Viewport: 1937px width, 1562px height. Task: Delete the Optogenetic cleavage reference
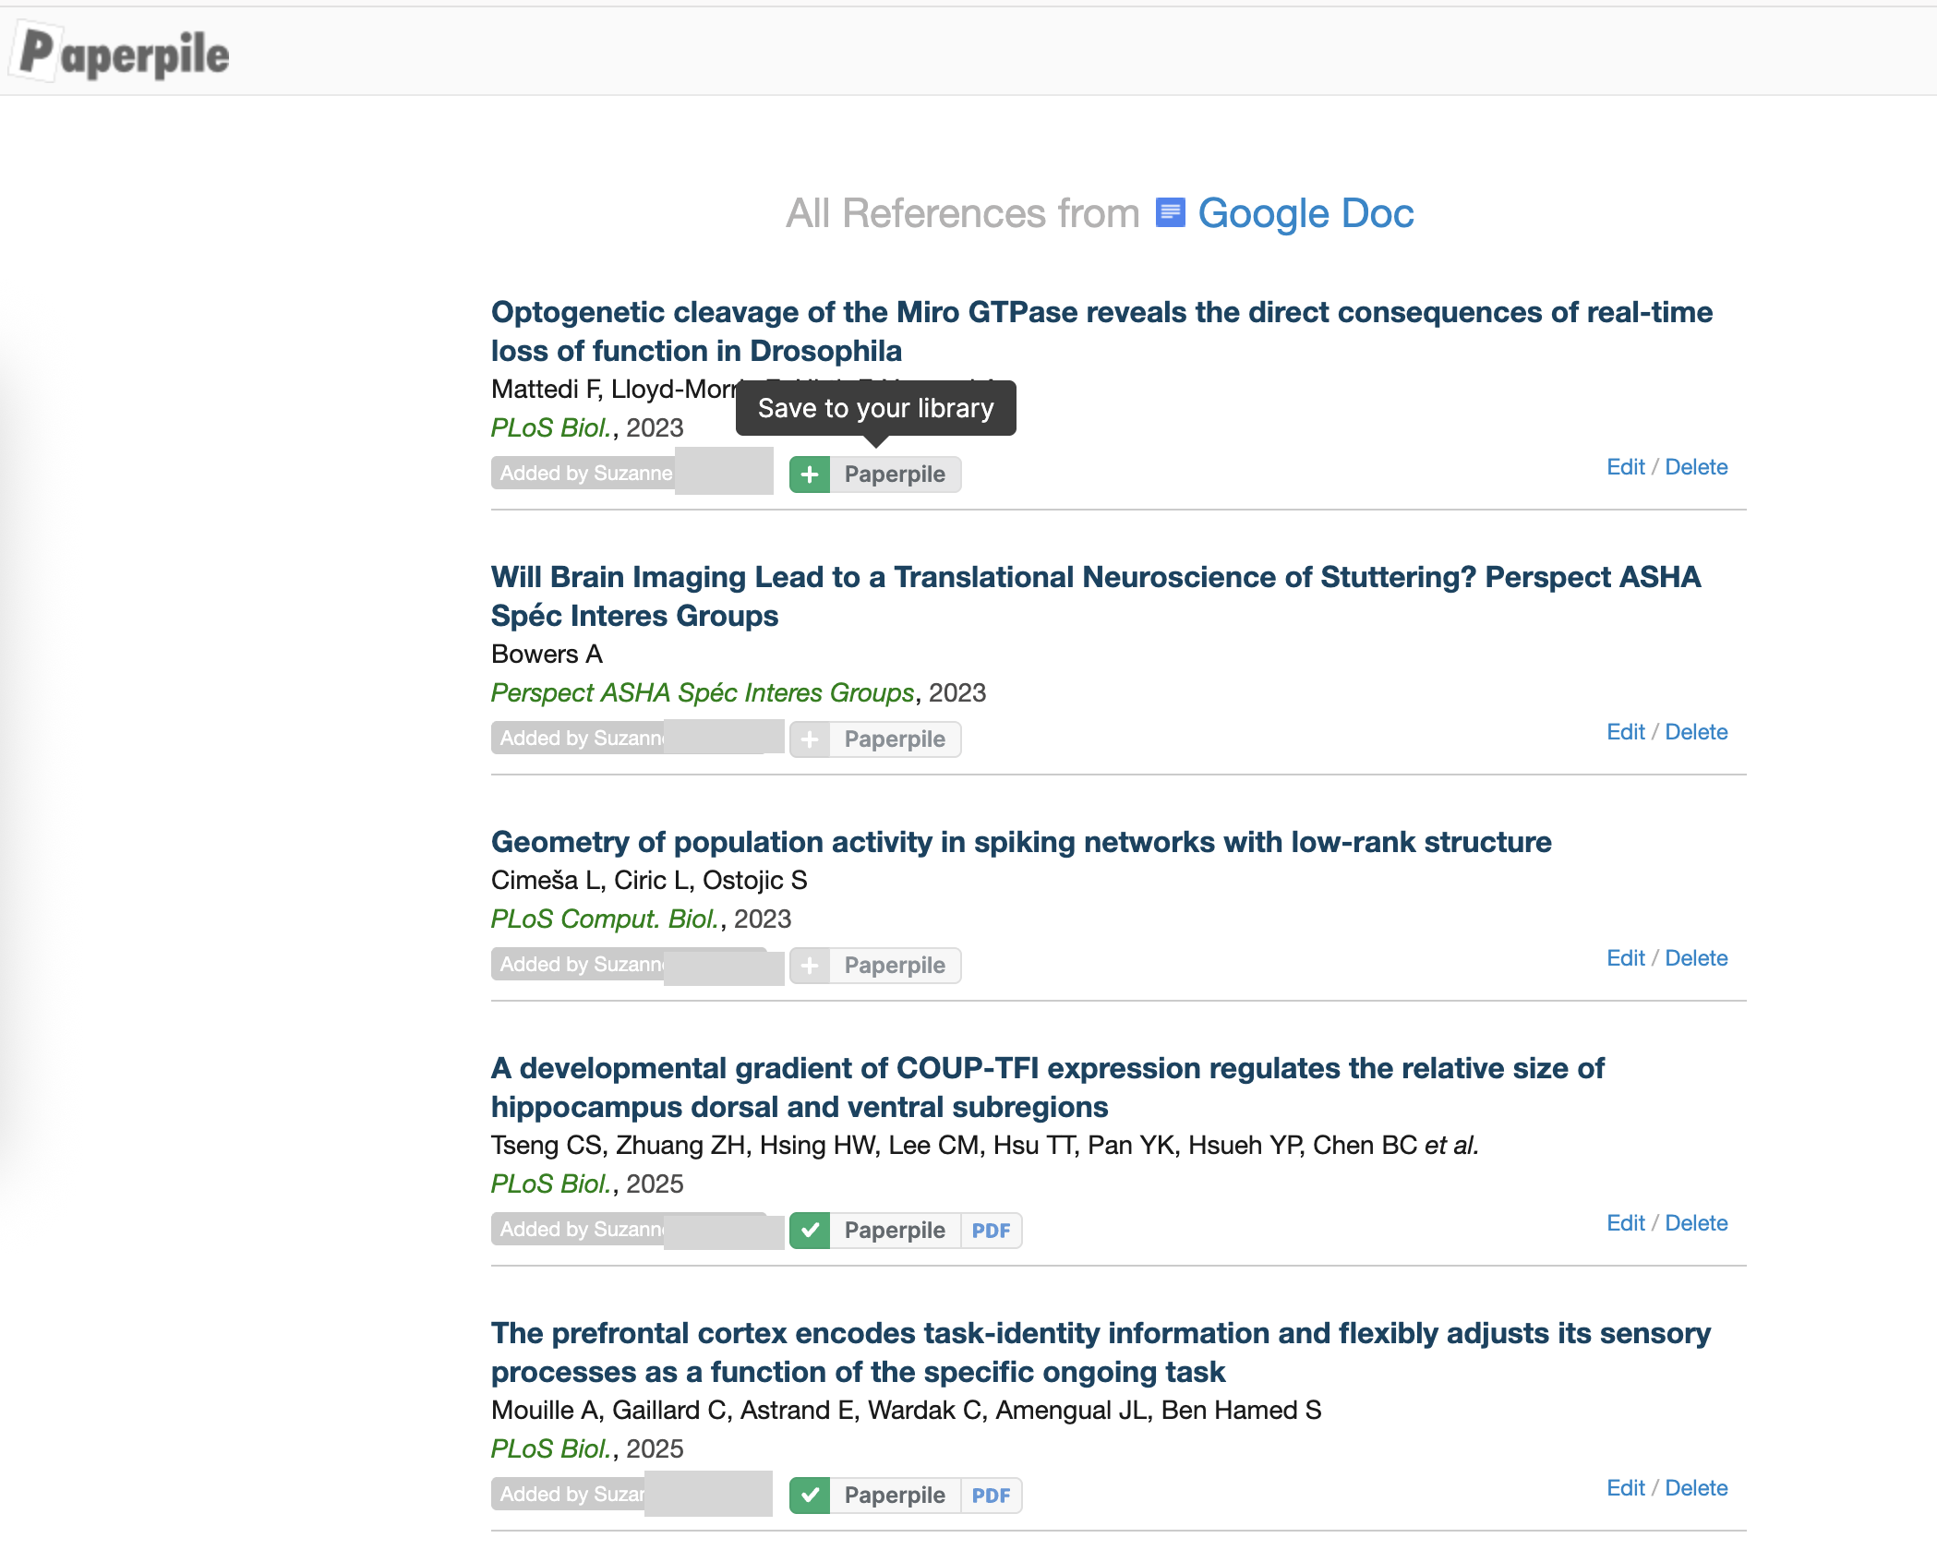1696,467
